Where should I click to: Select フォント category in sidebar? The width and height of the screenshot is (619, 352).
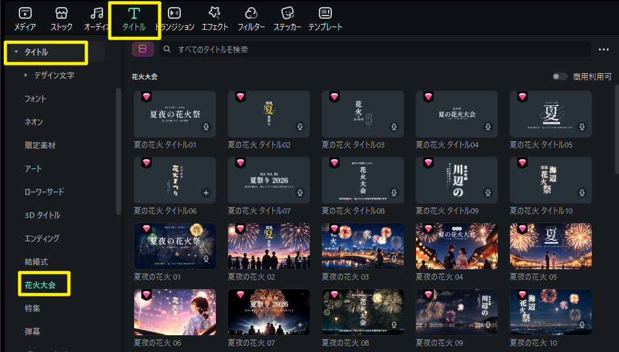(x=36, y=98)
